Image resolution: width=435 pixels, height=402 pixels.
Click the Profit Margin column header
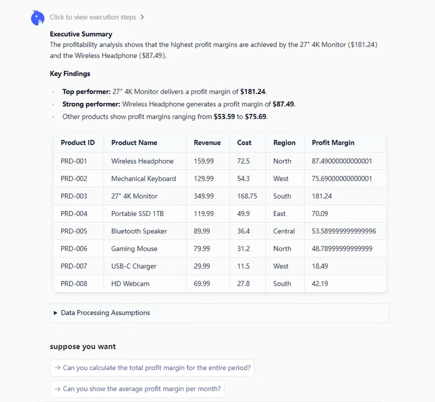[x=333, y=143]
